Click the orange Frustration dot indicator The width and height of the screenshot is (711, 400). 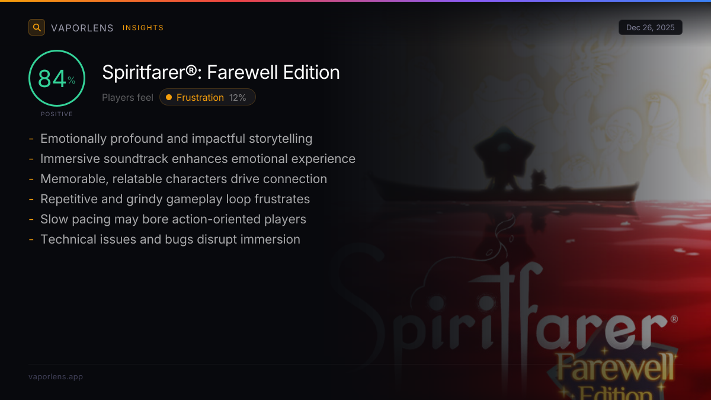click(x=169, y=97)
